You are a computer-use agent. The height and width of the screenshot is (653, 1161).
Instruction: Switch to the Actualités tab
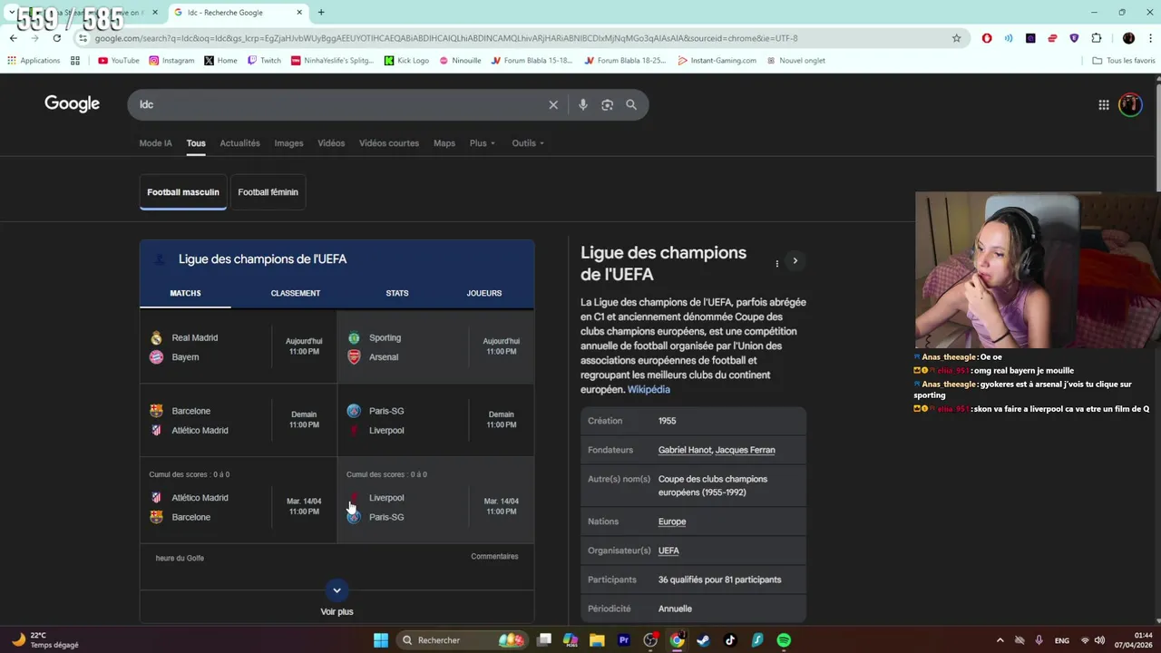239,143
